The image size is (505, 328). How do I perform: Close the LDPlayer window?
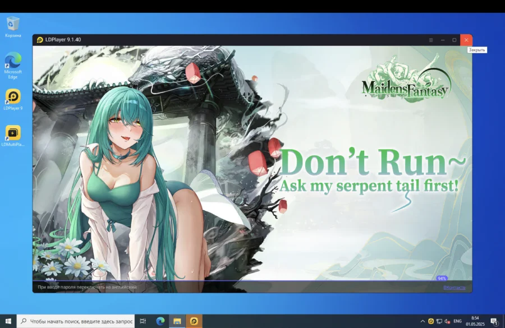466,40
